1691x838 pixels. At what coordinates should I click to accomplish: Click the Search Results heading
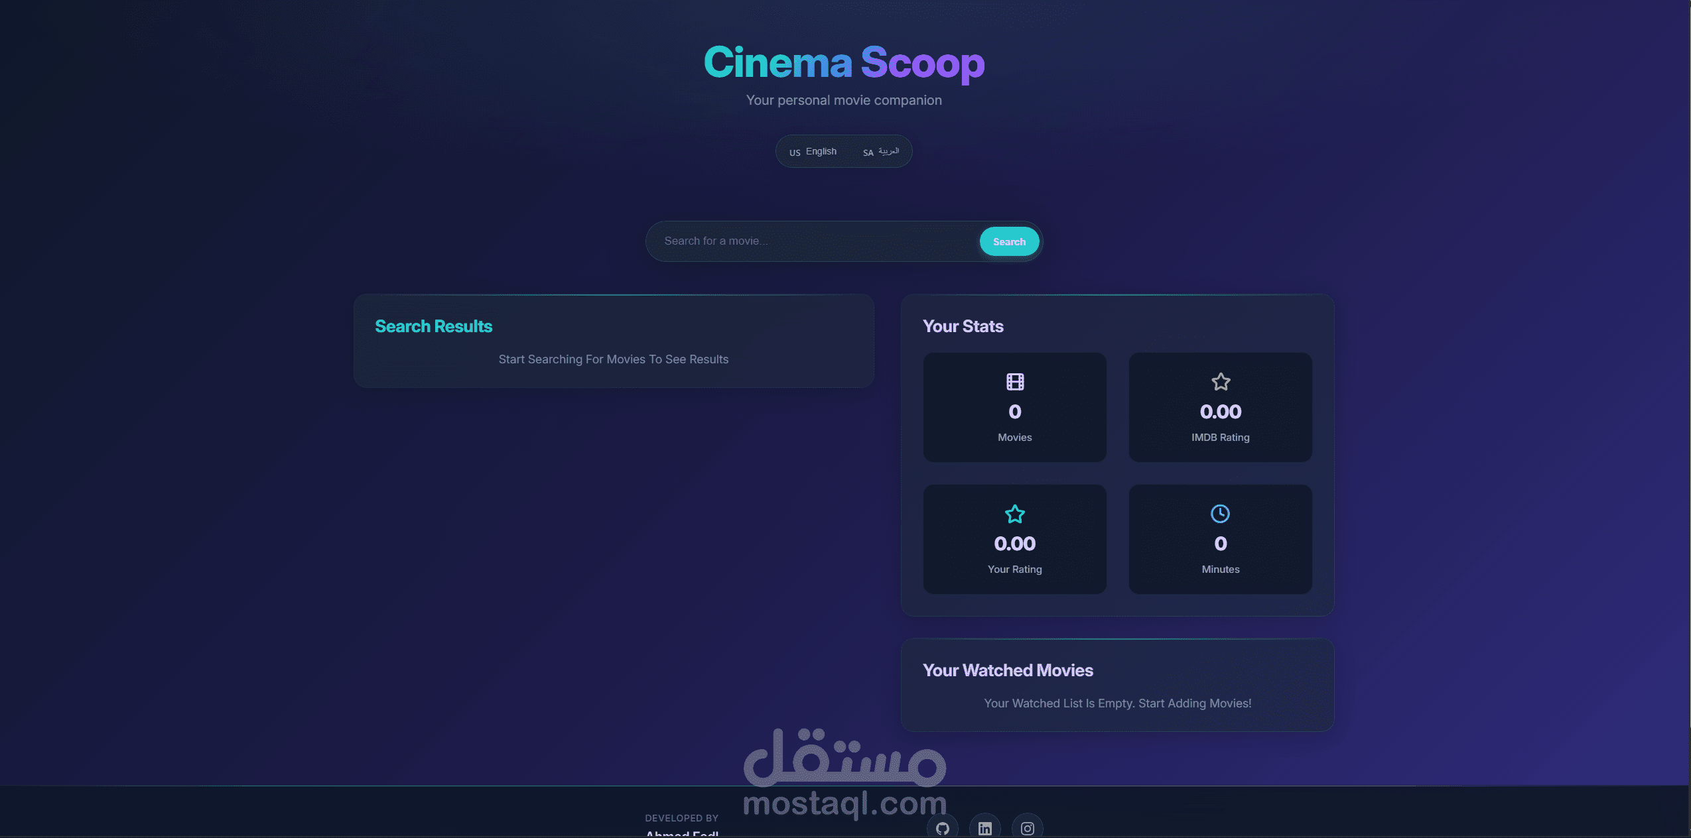[434, 326]
